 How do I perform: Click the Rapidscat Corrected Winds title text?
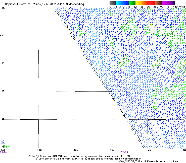(x=44, y=4)
